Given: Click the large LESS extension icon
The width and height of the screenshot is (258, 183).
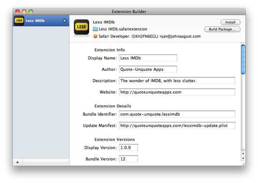Looking at the screenshot, I should 82,27.
